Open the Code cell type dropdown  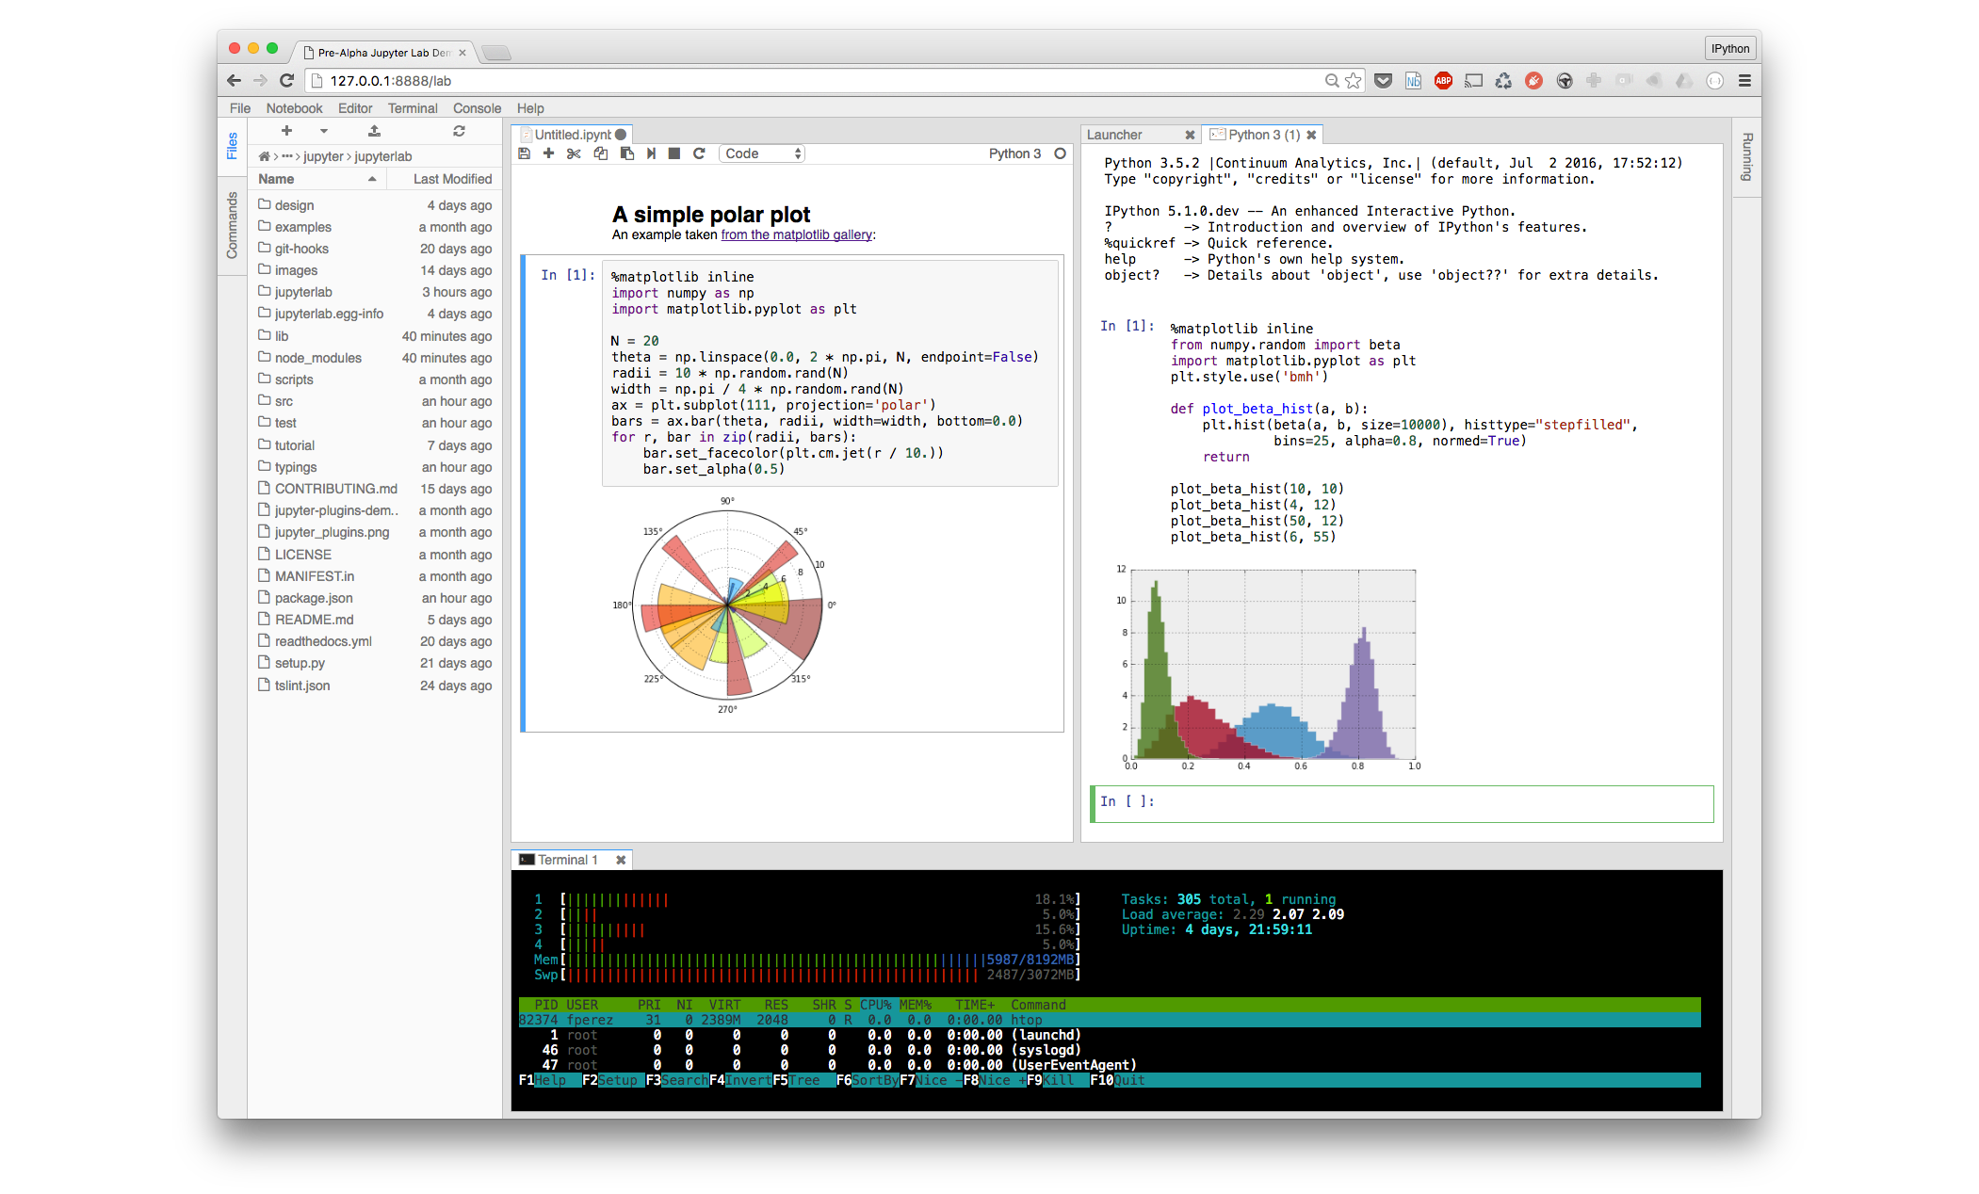point(762,153)
